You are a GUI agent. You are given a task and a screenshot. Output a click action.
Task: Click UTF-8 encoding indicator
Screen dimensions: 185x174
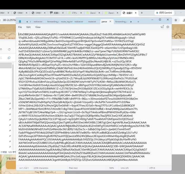[x=152, y=168]
